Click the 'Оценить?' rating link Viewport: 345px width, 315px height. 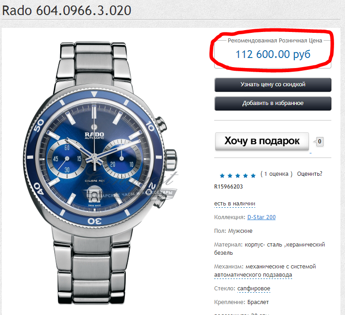(309, 174)
